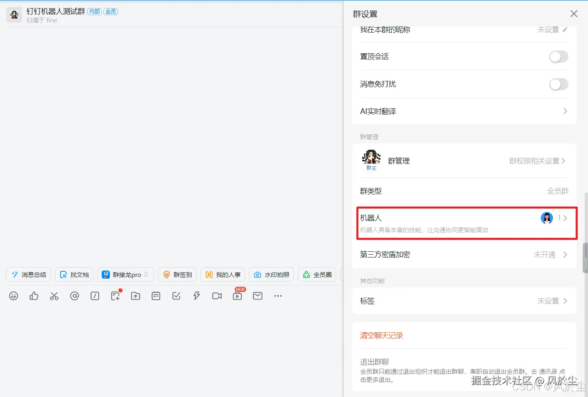Click the file upload icon
588x397 pixels.
coord(136,296)
